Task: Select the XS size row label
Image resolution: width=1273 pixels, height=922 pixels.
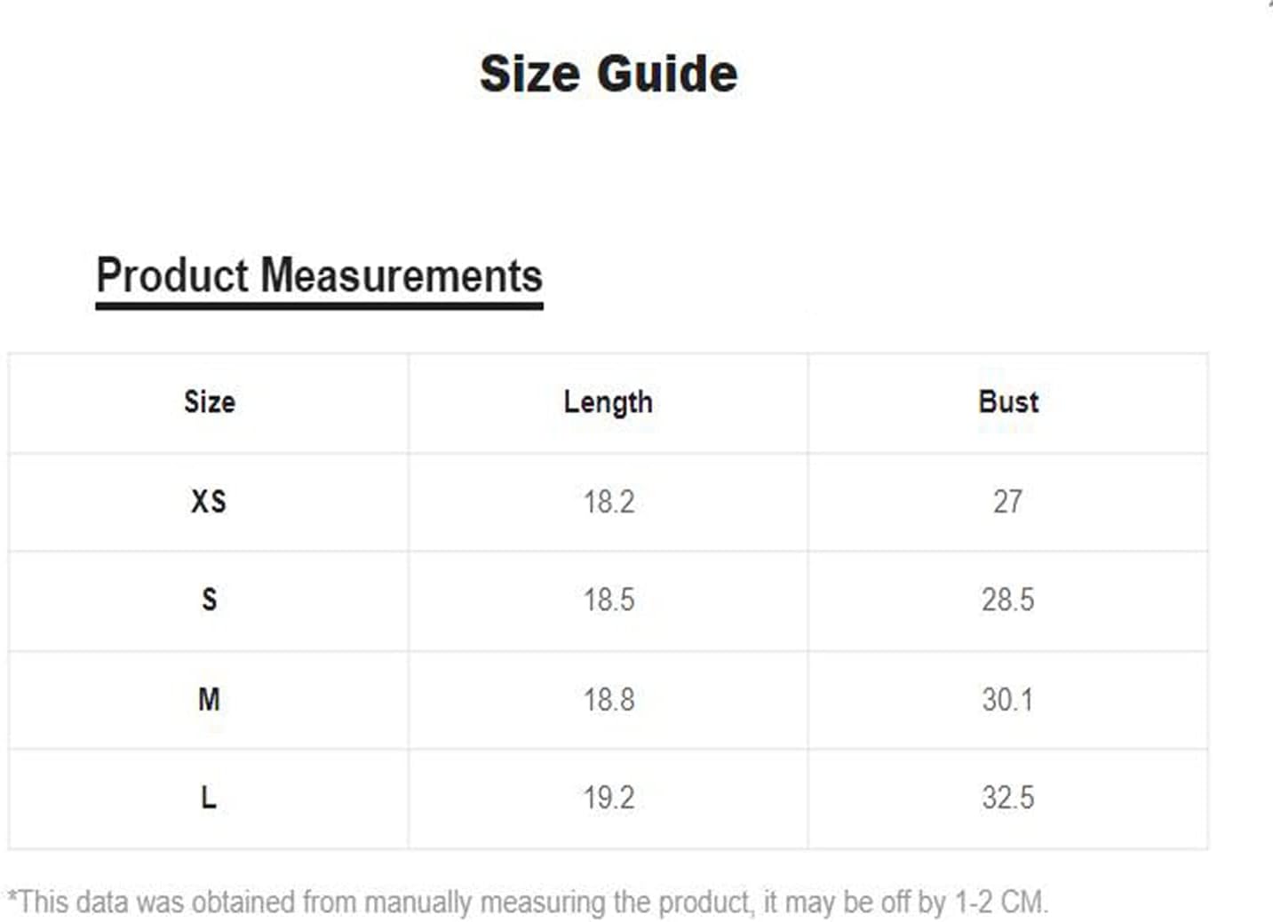Action: tap(209, 501)
